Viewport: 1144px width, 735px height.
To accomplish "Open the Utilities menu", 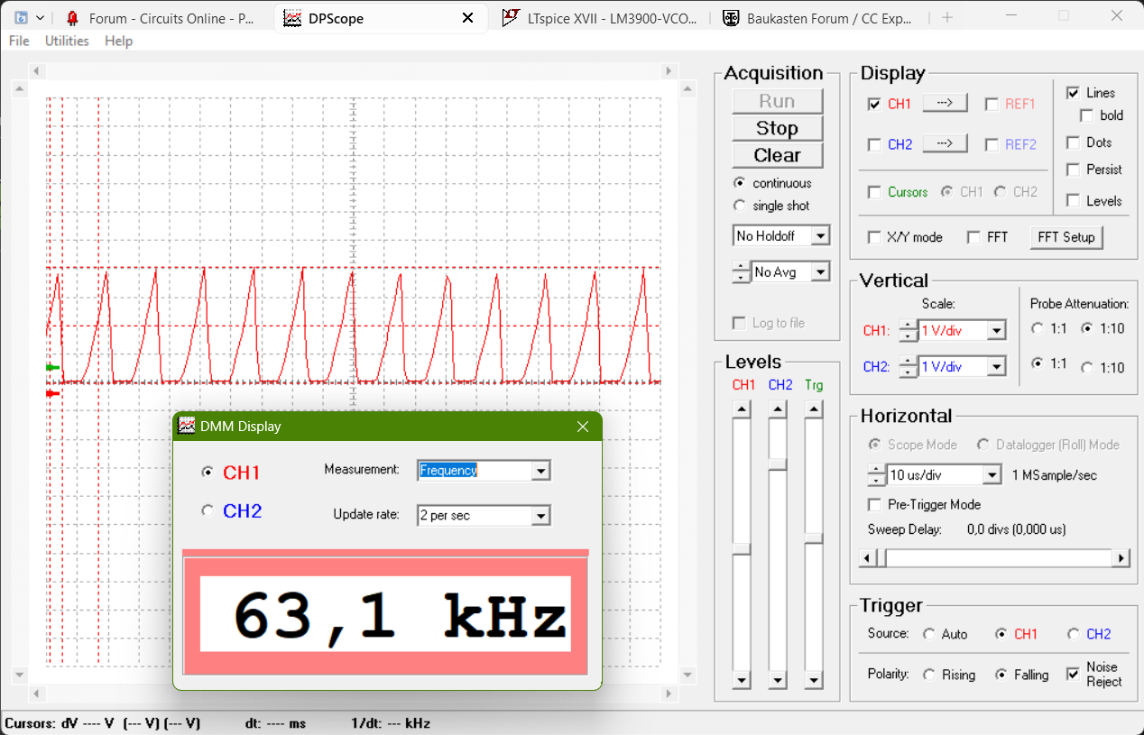I will pos(67,41).
